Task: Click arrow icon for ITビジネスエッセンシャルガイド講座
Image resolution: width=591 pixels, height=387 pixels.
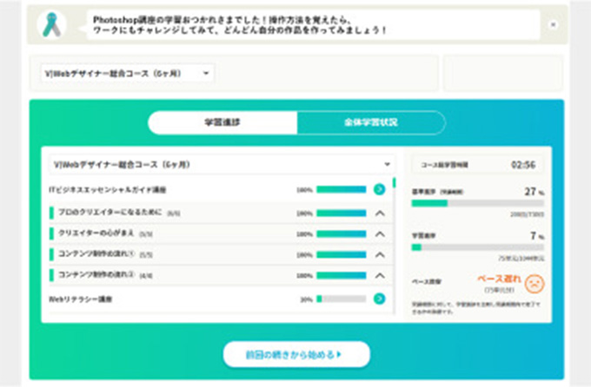Action: 379,189
